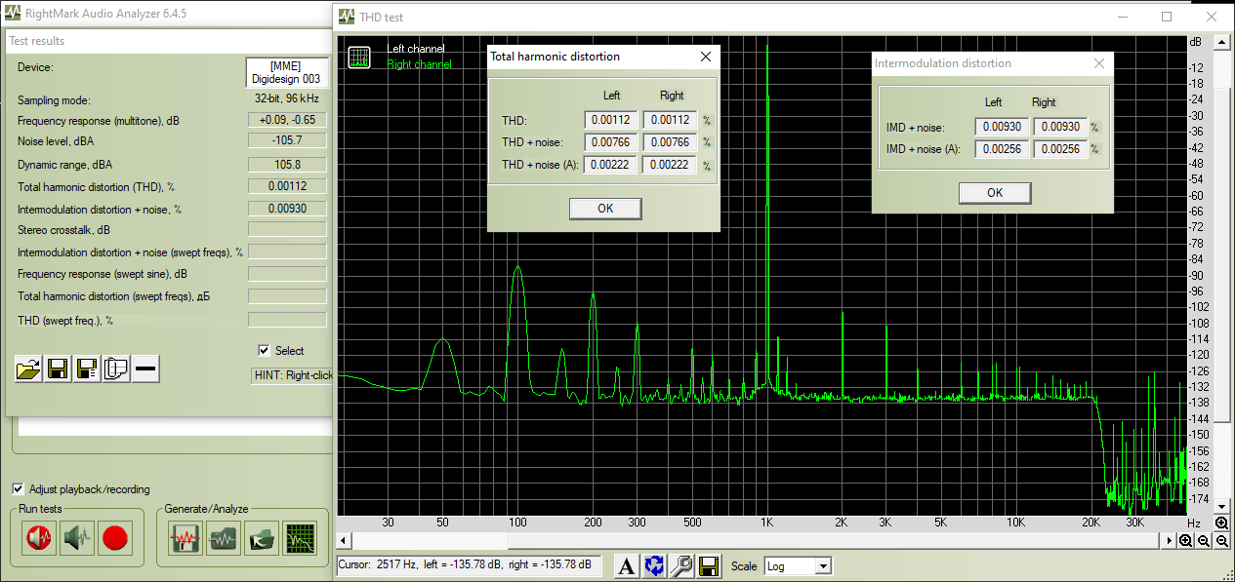This screenshot has width=1235, height=582.
Task: Click middle horizontal zoom-out magnifier
Action: coord(1204,541)
